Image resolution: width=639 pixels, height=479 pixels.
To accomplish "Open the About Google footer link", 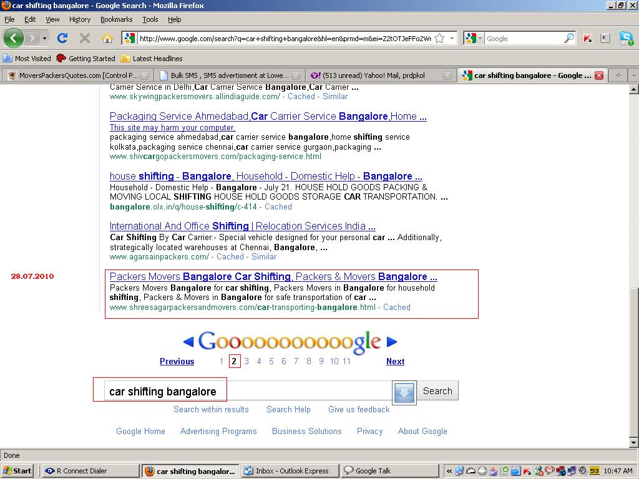I will pos(422,432).
